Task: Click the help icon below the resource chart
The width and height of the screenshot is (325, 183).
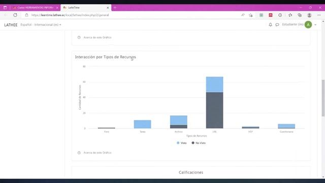Action: pos(79,152)
